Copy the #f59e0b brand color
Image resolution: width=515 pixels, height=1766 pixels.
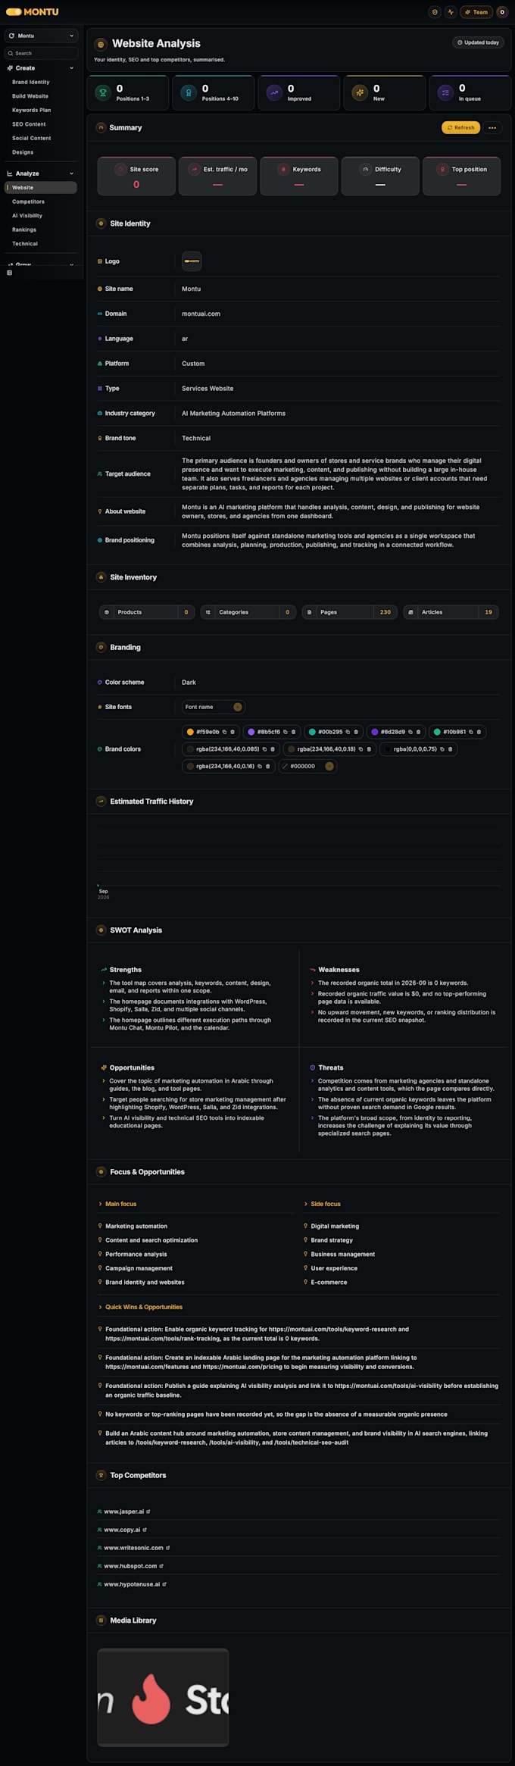(224, 732)
